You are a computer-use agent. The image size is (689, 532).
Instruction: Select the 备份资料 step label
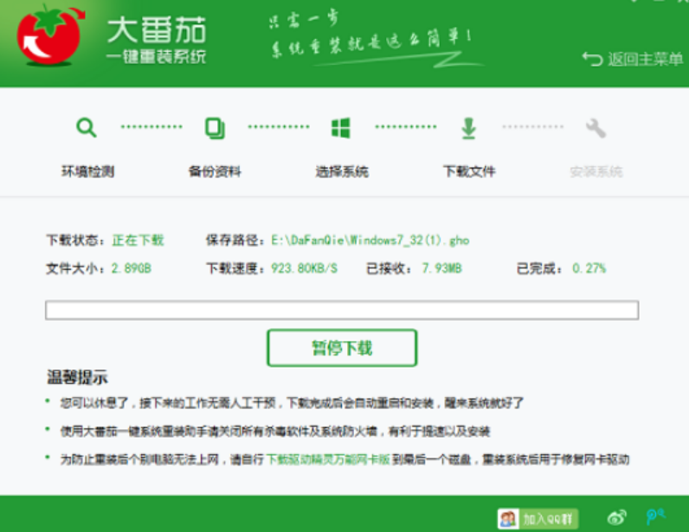point(215,171)
